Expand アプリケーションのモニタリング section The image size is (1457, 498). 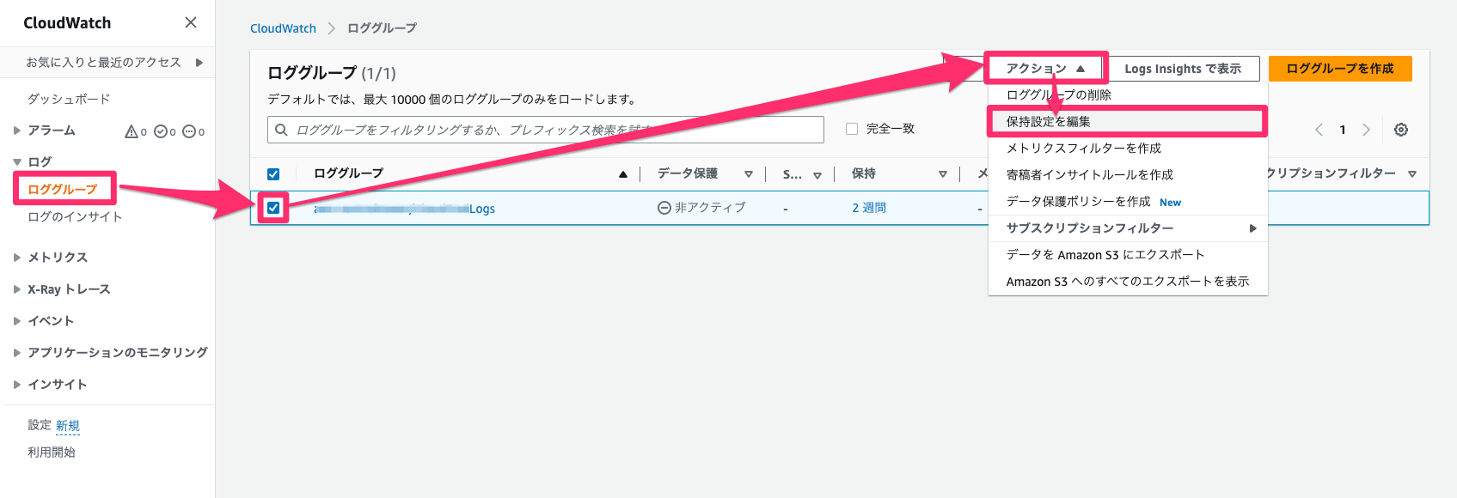[x=17, y=352]
